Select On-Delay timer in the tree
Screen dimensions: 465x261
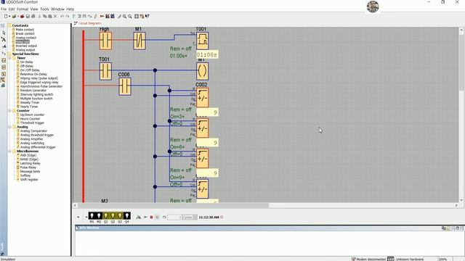click(x=26, y=62)
